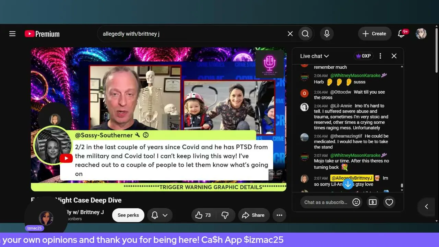439x247 pixels.
Task: Click the Lil-Annie chat avatar
Action: point(304,107)
